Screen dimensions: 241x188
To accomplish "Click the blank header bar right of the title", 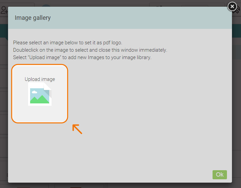I will click(141, 18).
